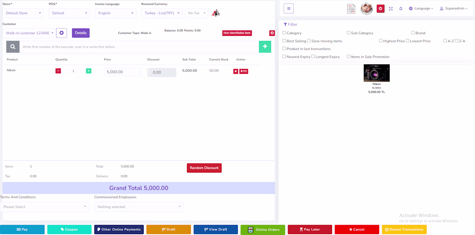The height and width of the screenshot is (235, 475).
Task: Open Received Currency dropdown
Action: [x=162, y=13]
